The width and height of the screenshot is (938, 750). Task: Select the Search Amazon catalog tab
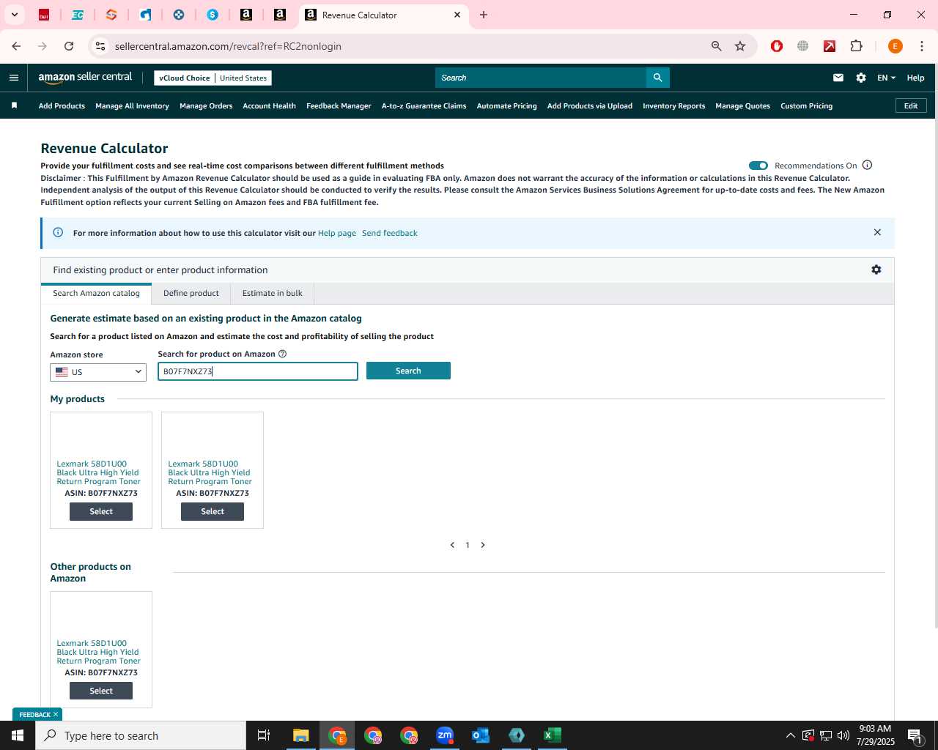[96, 293]
